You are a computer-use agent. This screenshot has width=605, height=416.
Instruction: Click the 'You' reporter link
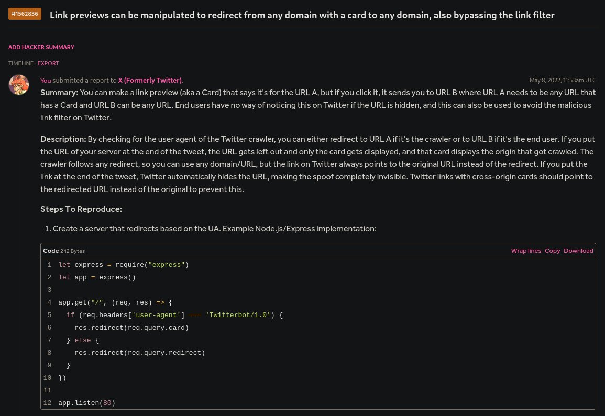click(x=46, y=80)
